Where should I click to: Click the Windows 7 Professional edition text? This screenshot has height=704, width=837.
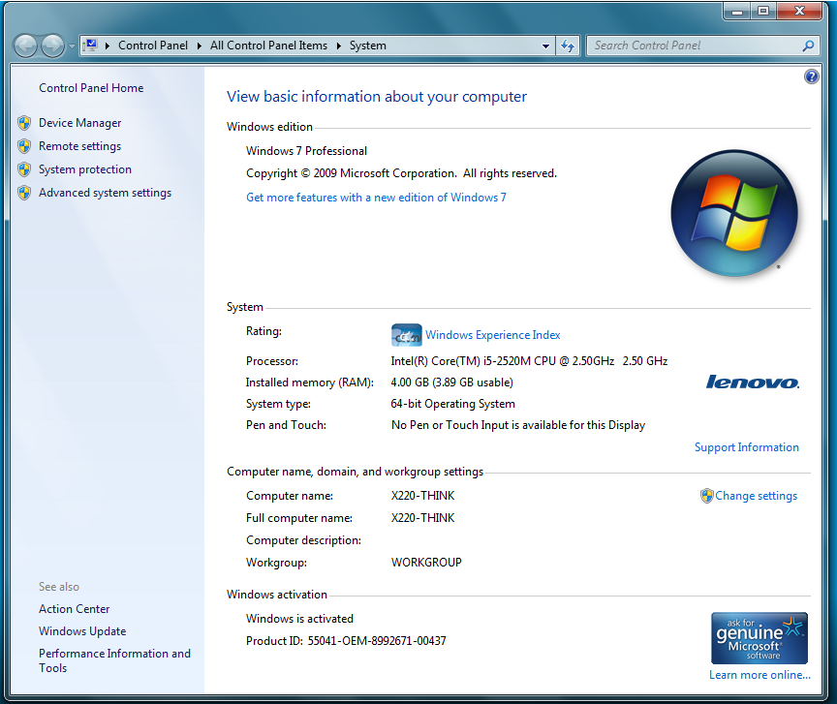click(x=306, y=151)
